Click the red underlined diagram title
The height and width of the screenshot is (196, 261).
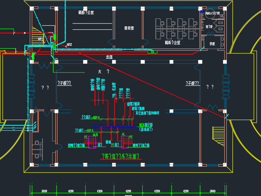pyautogui.click(x=120, y=156)
